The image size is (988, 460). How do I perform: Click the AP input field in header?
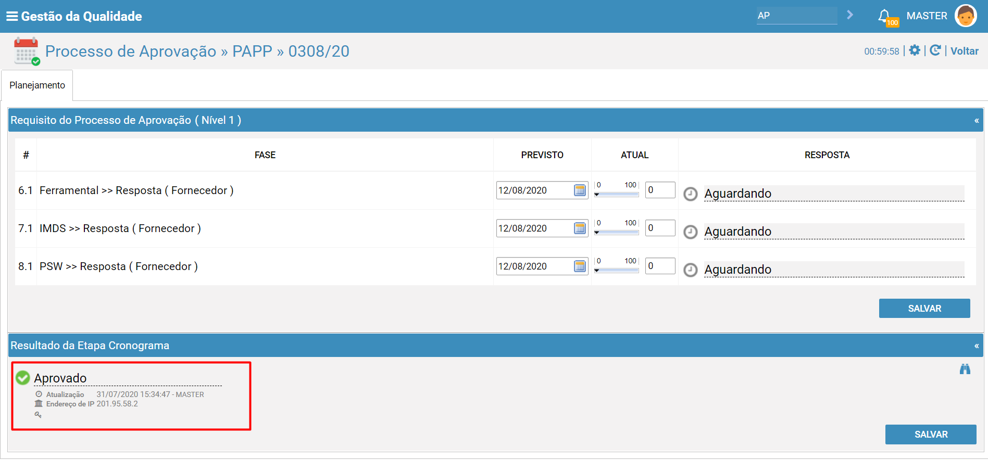797,16
